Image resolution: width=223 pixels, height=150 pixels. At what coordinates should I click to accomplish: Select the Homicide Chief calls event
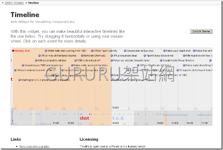[x=93, y=56]
